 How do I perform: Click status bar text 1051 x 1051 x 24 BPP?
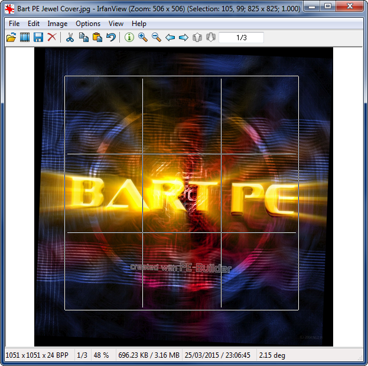click(37, 355)
